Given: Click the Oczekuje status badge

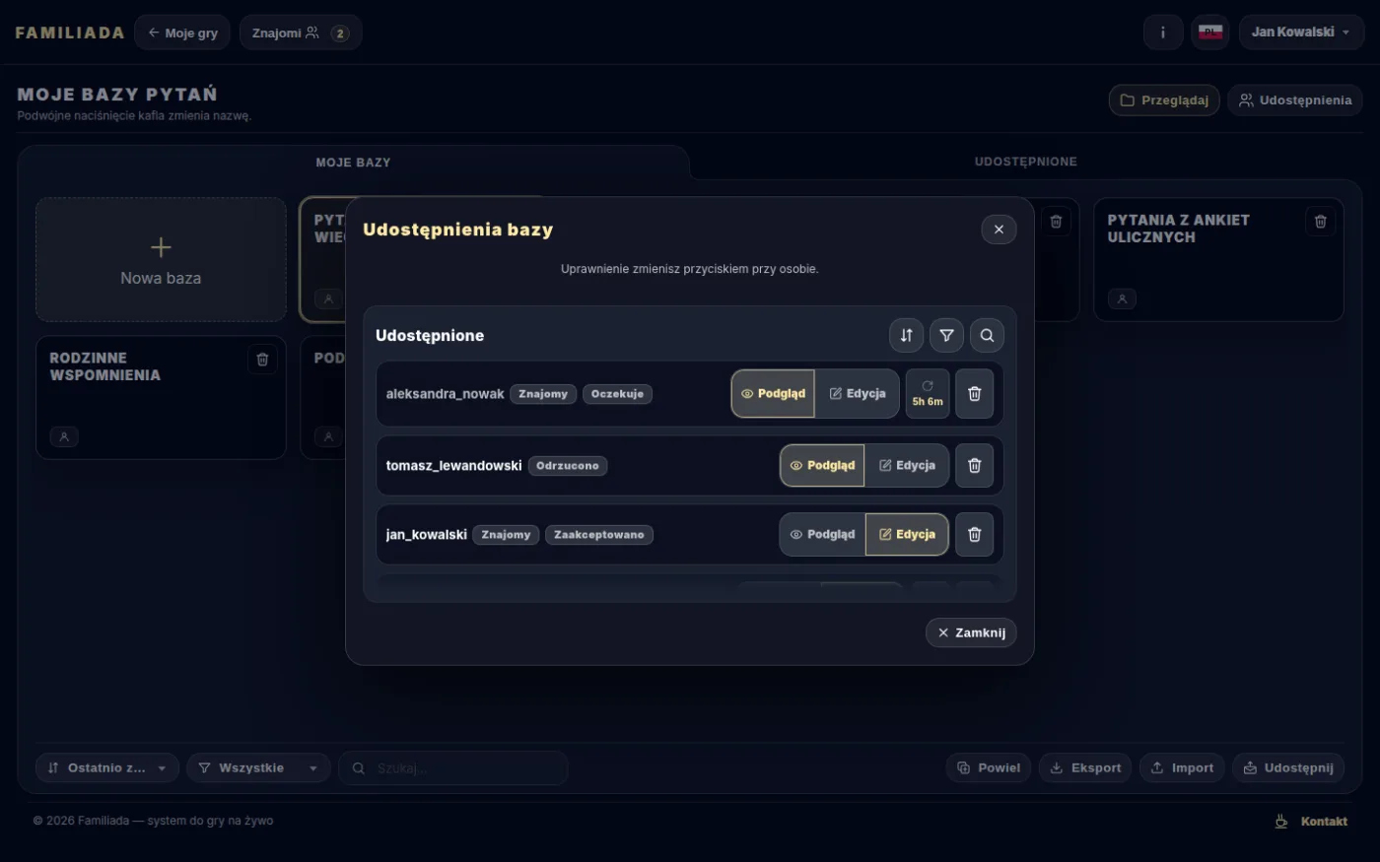Looking at the screenshot, I should 617,394.
